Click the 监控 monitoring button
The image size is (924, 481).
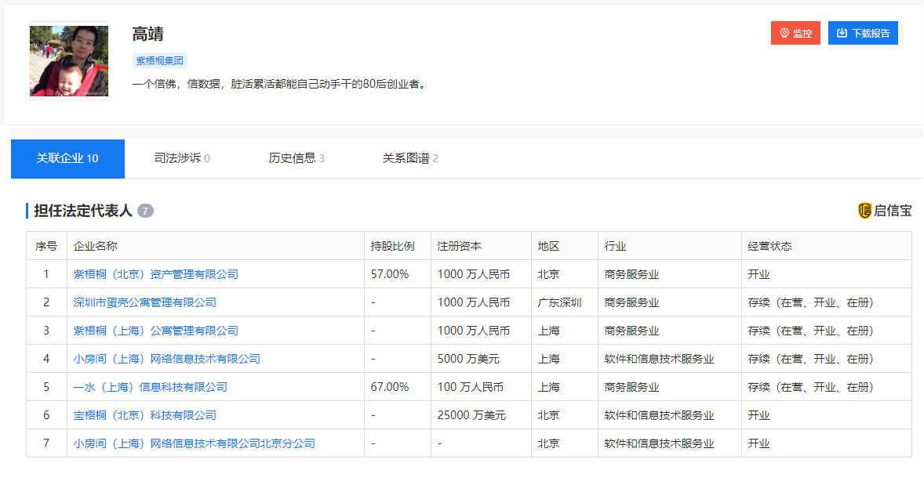click(x=795, y=33)
